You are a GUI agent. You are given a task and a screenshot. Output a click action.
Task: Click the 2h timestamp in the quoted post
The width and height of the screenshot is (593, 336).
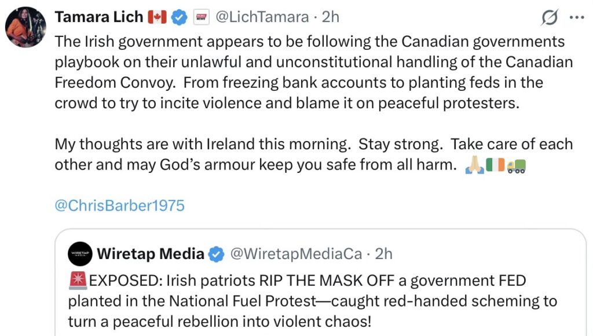(383, 254)
